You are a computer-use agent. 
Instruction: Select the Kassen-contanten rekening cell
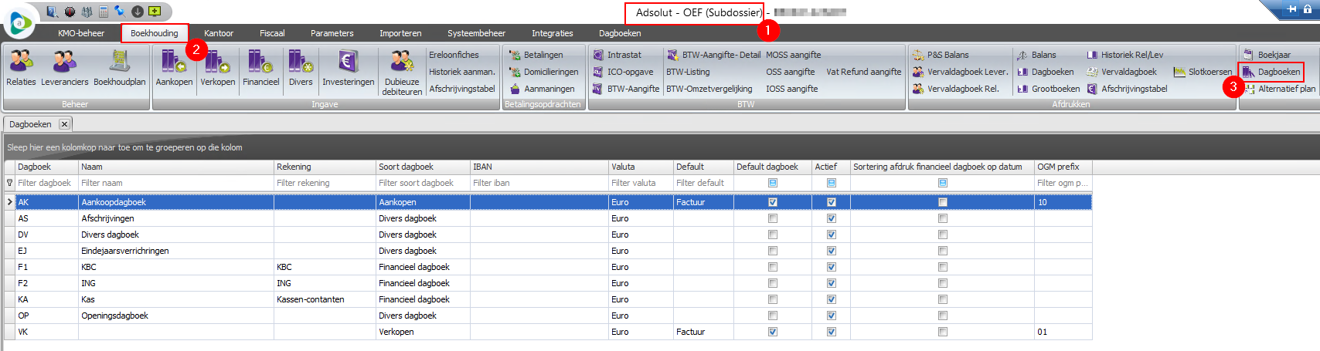coord(325,299)
